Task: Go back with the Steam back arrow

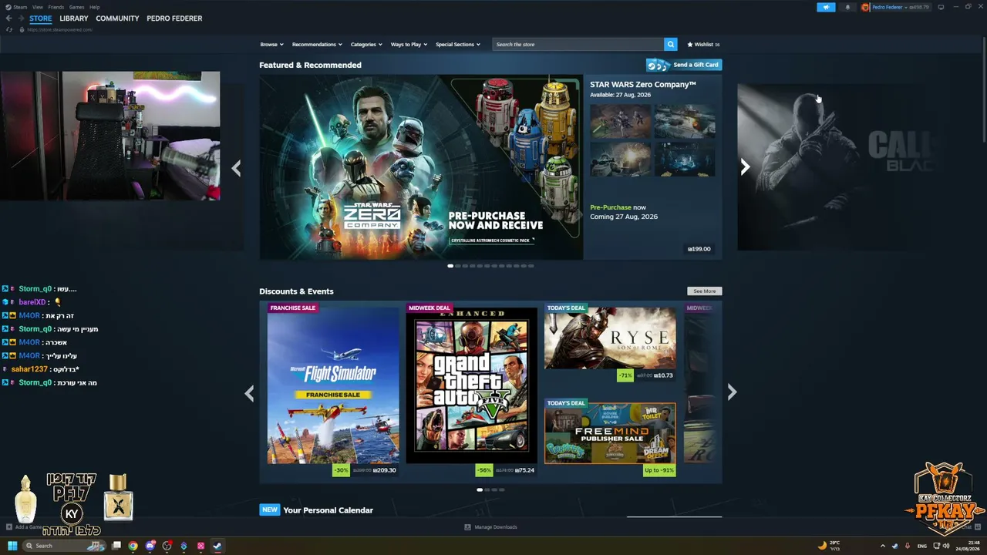Action: tap(9, 18)
